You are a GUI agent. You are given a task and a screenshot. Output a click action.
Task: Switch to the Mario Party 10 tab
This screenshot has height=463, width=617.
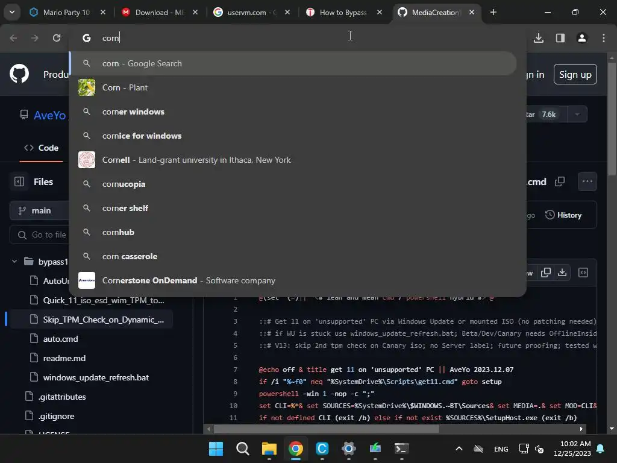pyautogui.click(x=67, y=12)
